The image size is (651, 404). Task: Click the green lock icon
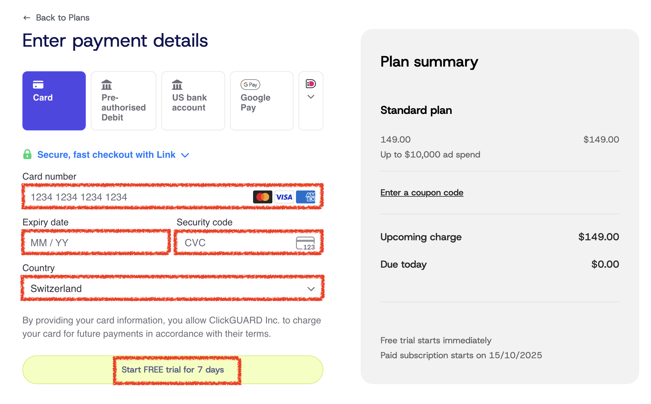click(27, 154)
